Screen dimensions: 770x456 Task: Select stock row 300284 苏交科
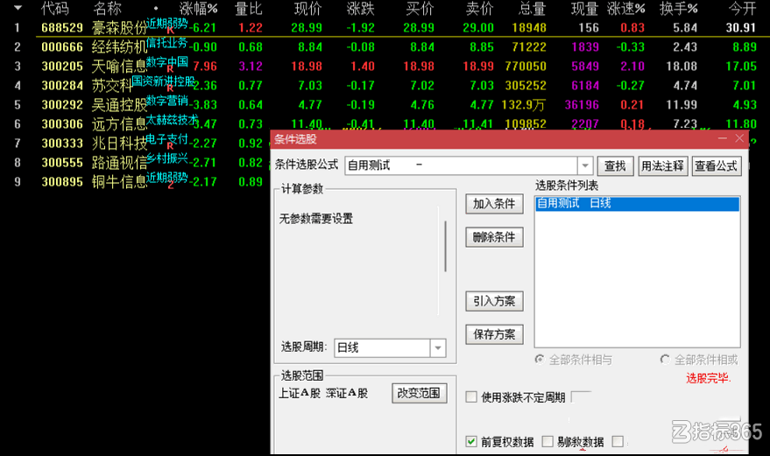tap(385, 86)
